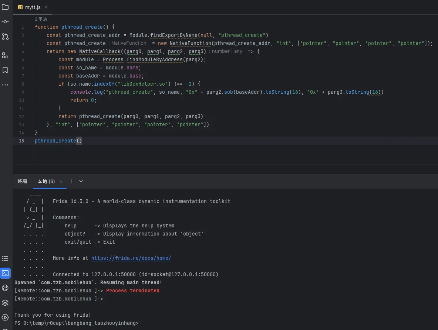This screenshot has height=330, width=438.
Task: Switch to the 本地 (6) terminal tab
Action: tap(46, 181)
